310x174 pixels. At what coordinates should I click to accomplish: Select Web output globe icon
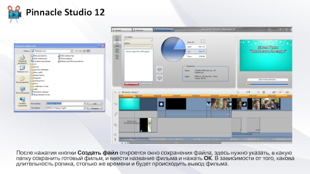(x=117, y=57)
